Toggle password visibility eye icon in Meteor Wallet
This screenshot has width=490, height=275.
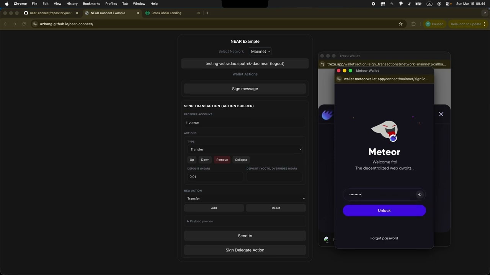click(420, 194)
